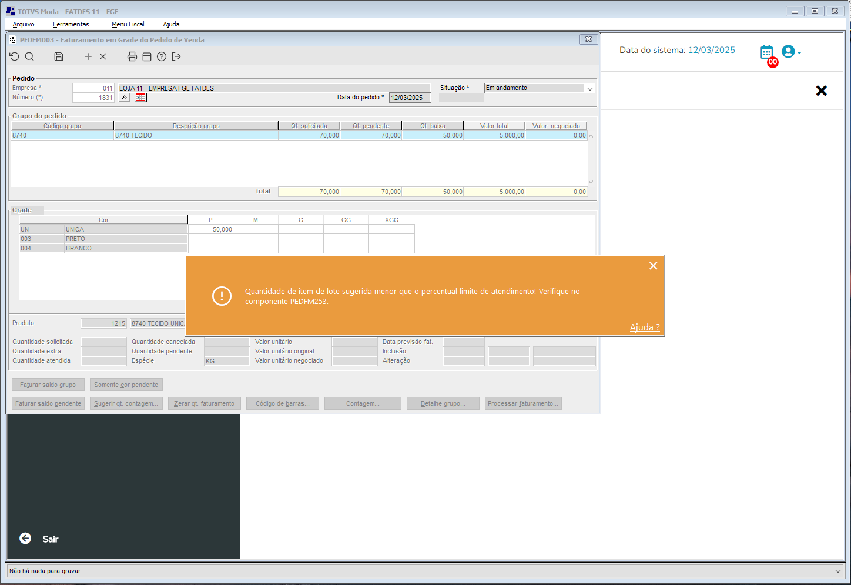Click the plus add-record toolbar icon
Screen dimensions: 851x585
pyautogui.click(x=88, y=56)
